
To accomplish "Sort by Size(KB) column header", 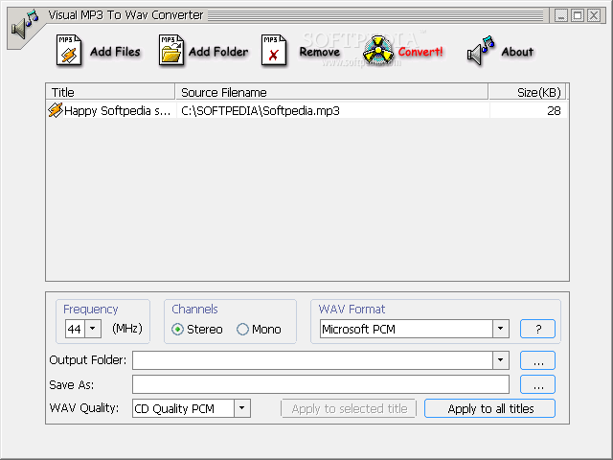I will (527, 92).
